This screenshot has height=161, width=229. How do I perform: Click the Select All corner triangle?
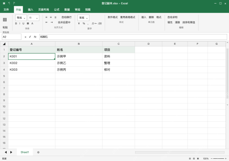pyautogui.click(x=4, y=44)
